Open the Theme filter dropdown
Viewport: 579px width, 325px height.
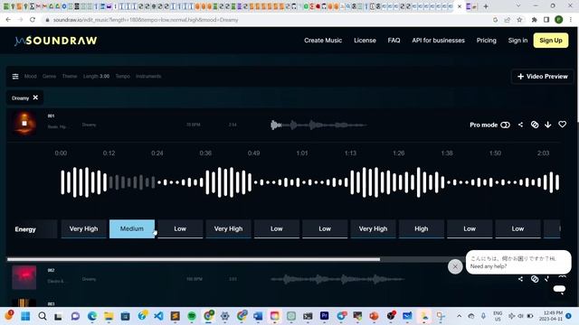[x=70, y=76]
